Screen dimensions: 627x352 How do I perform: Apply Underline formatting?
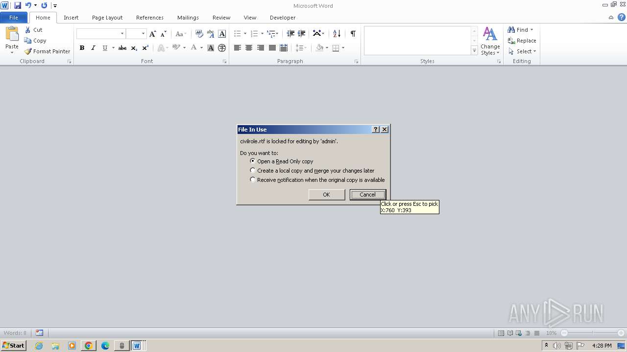pos(104,48)
